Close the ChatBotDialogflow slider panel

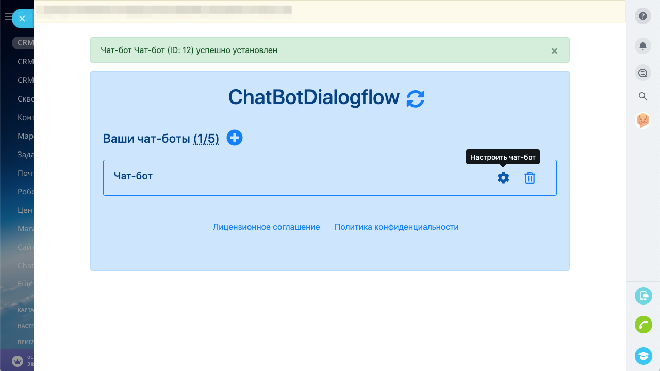(22, 19)
